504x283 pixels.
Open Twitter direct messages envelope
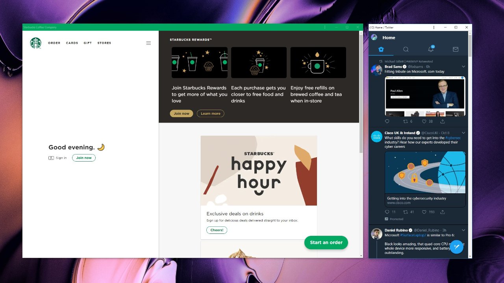(456, 49)
